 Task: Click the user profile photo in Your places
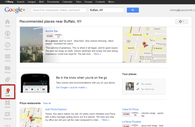[x=130, y=86]
